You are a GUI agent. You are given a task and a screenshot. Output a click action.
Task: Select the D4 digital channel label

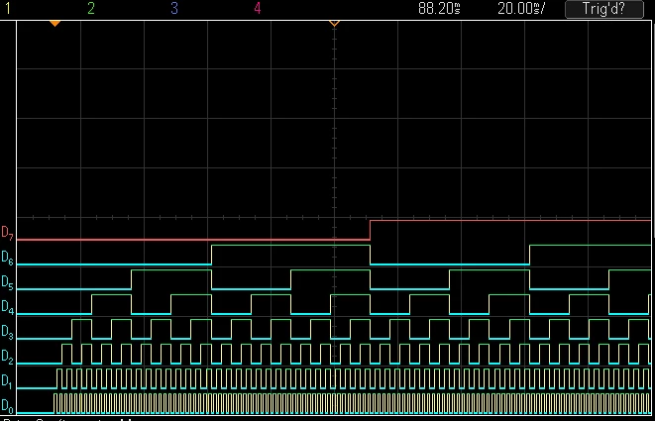(x=8, y=307)
